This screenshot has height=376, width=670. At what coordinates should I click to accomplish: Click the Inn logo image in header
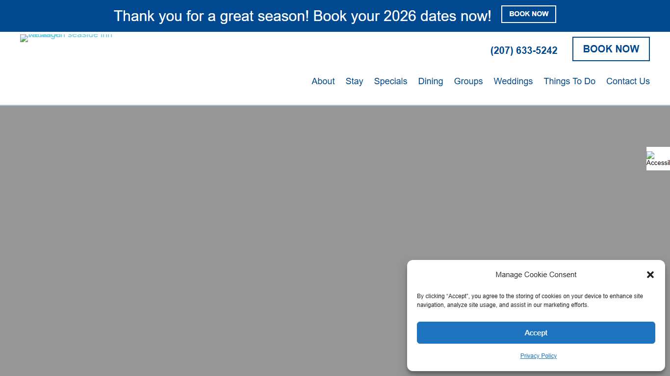pyautogui.click(x=66, y=37)
